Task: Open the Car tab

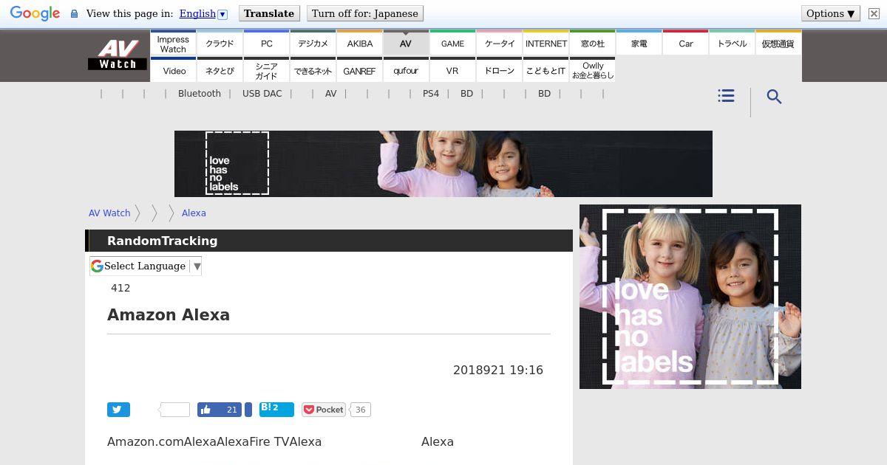Action: pos(685,44)
